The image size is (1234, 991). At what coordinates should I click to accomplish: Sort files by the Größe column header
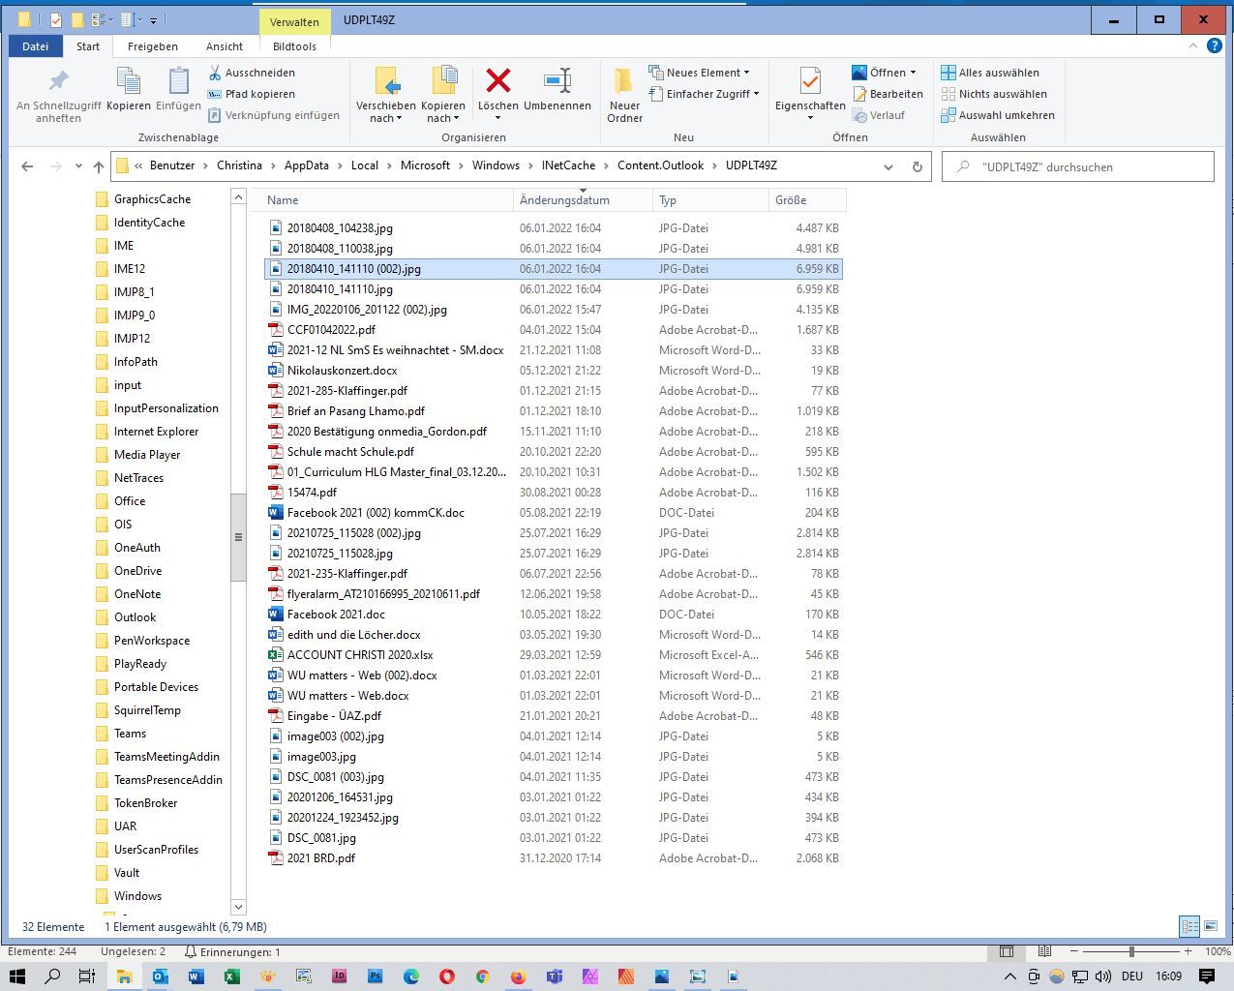tap(791, 200)
